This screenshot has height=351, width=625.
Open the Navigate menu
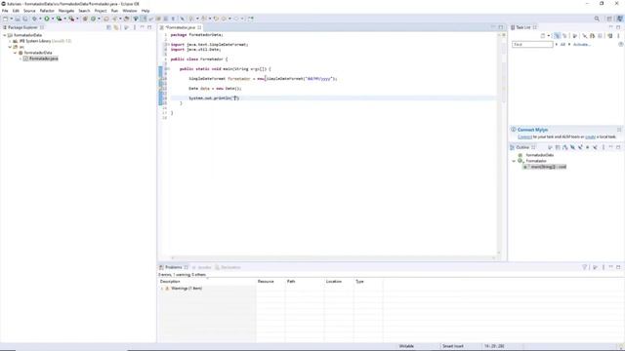[x=66, y=11]
